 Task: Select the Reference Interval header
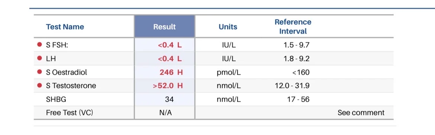click(293, 27)
